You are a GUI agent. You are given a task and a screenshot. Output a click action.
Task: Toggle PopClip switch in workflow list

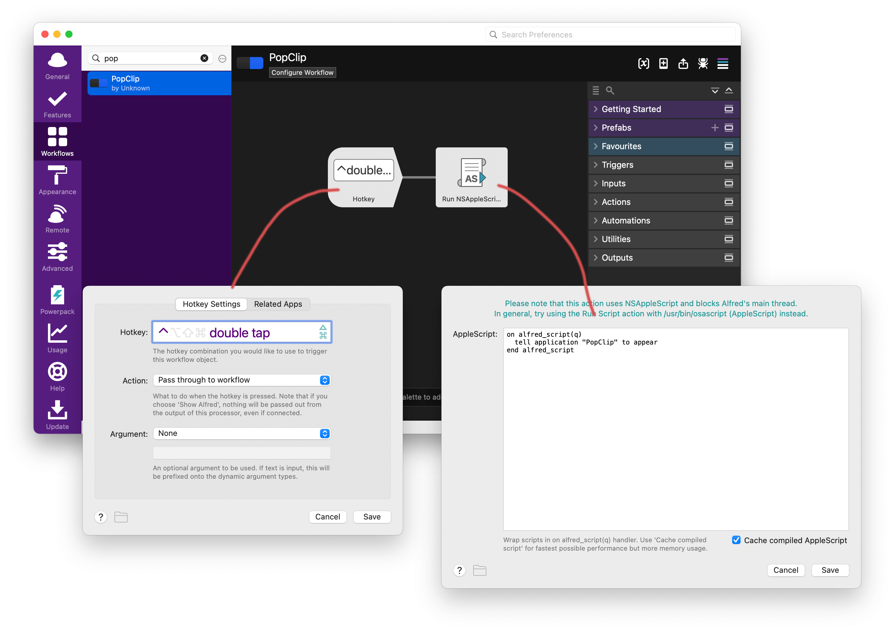tap(99, 83)
